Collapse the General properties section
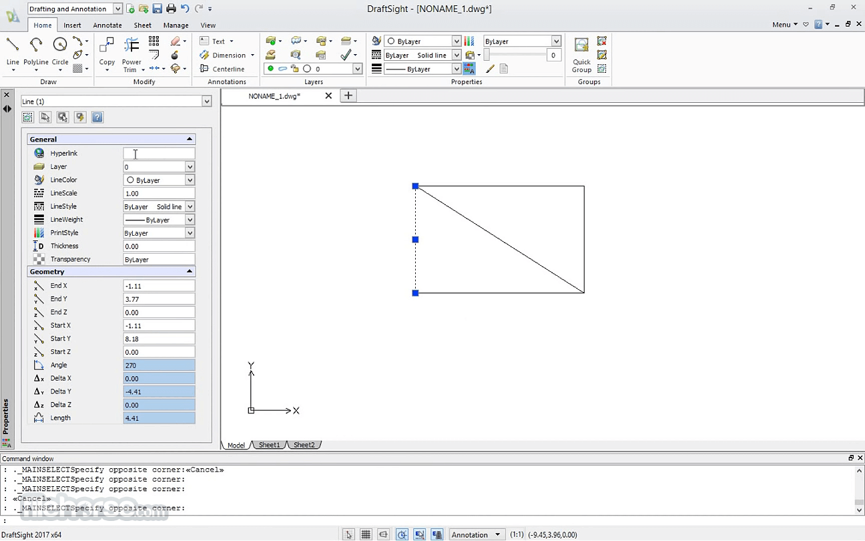The height and width of the screenshot is (541, 865). click(x=190, y=139)
